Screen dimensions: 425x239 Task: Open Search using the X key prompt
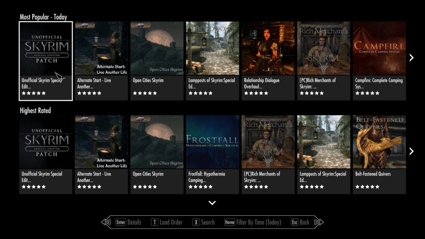(x=203, y=222)
